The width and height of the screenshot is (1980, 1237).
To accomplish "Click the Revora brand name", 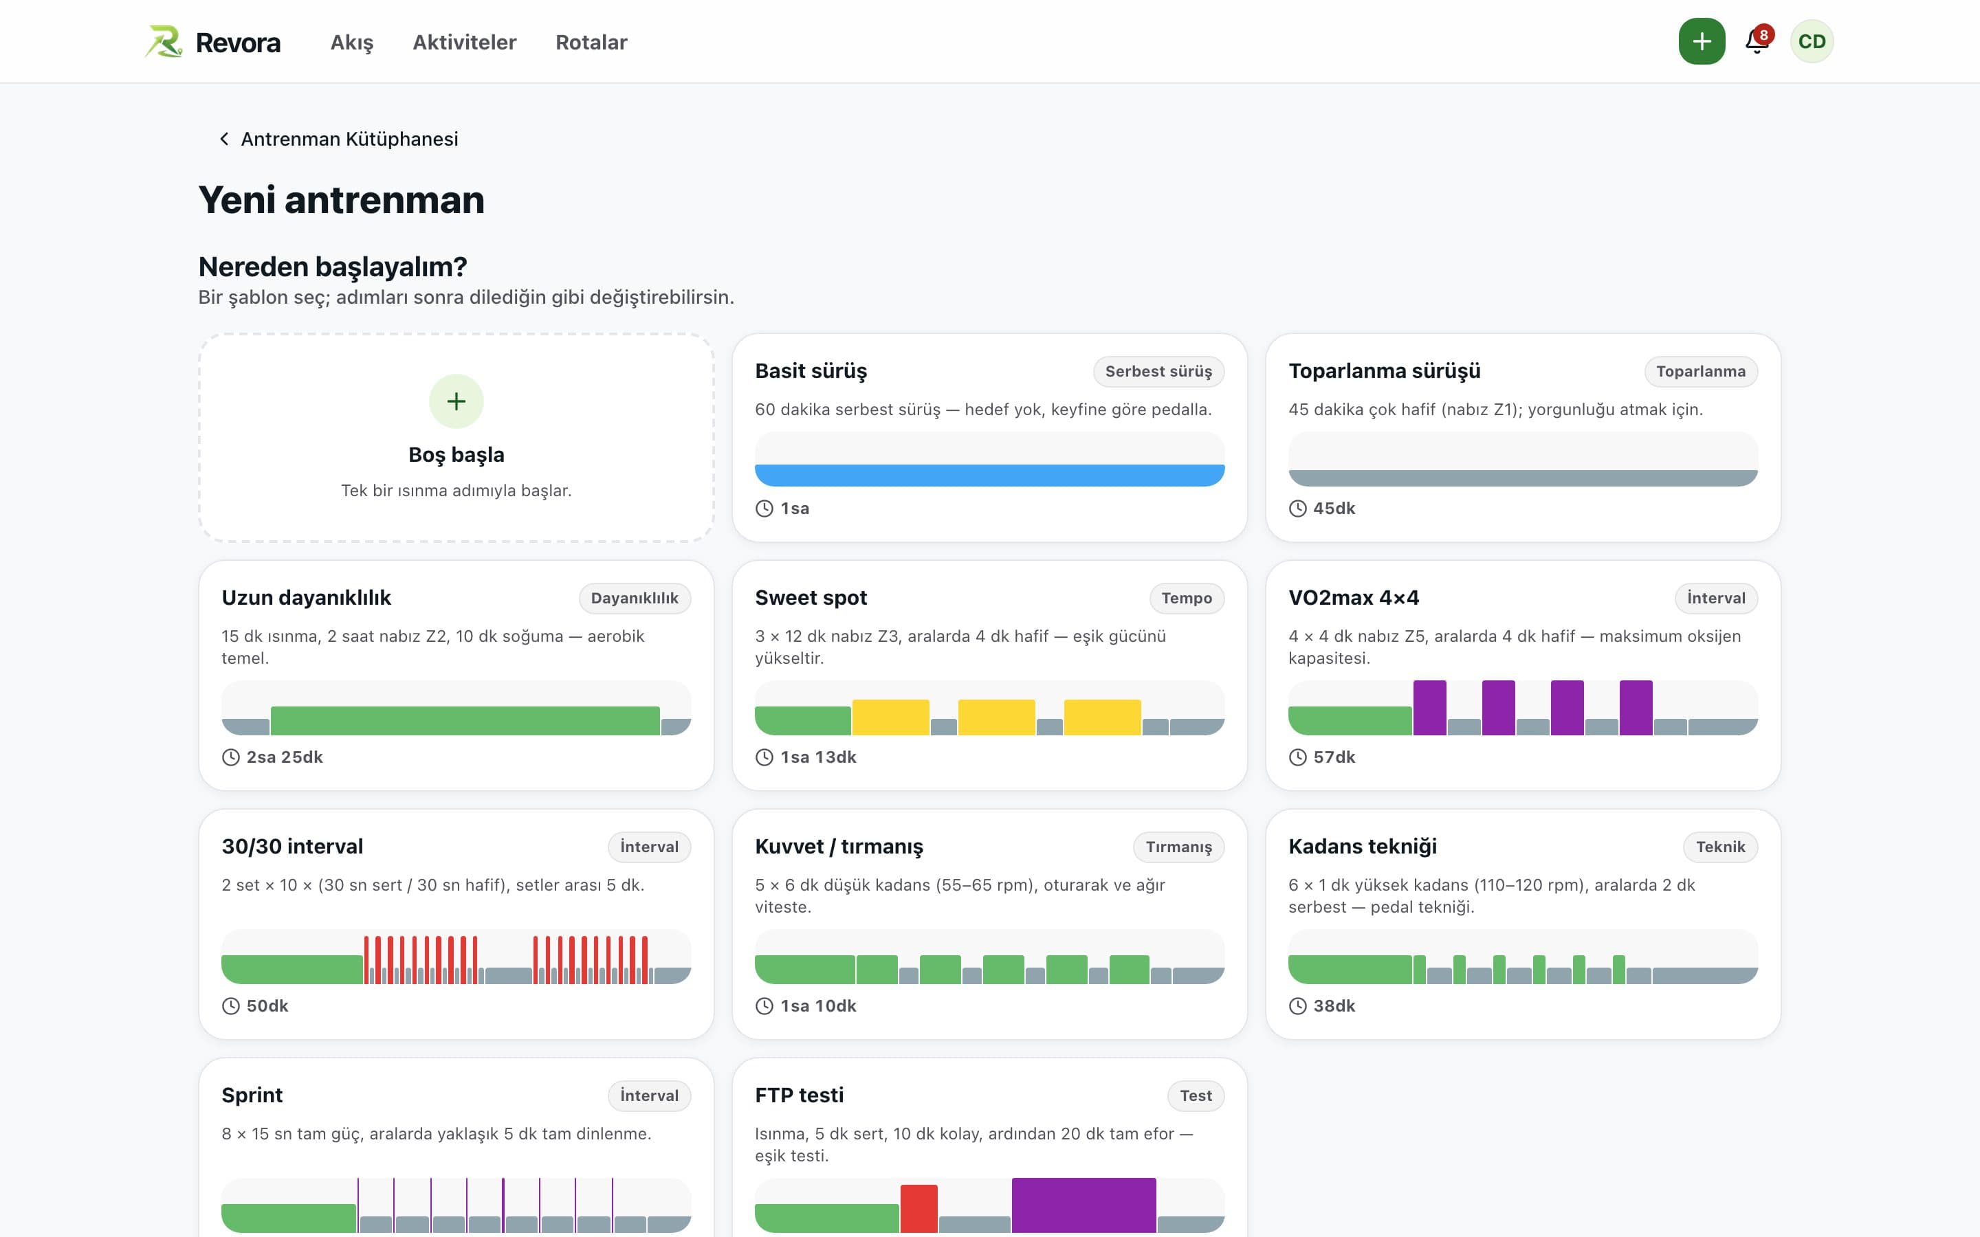I will tap(238, 43).
